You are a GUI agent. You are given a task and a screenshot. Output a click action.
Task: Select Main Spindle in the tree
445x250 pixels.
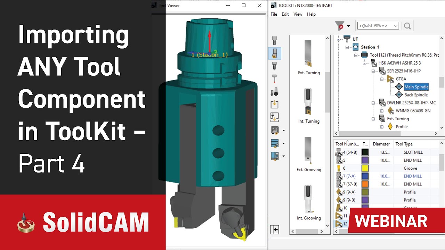pyautogui.click(x=416, y=87)
